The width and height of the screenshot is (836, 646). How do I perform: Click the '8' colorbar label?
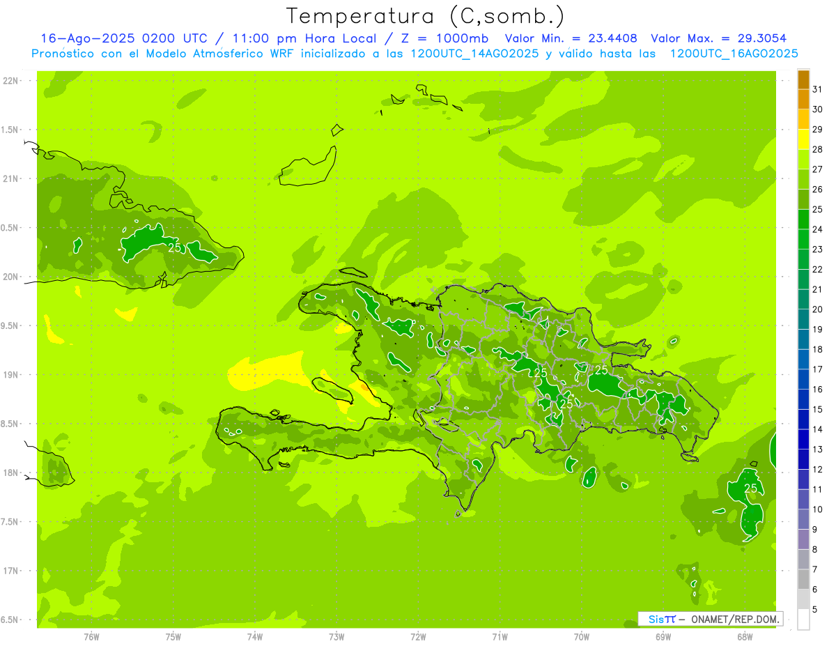pyautogui.click(x=814, y=549)
